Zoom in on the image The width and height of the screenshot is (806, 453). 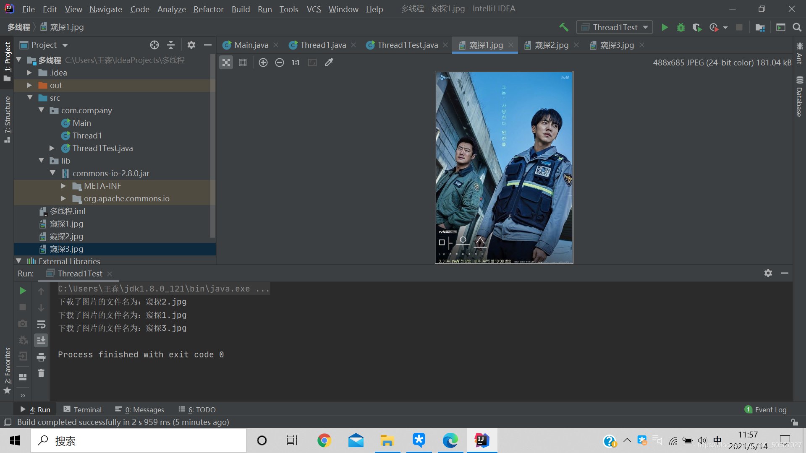263,62
